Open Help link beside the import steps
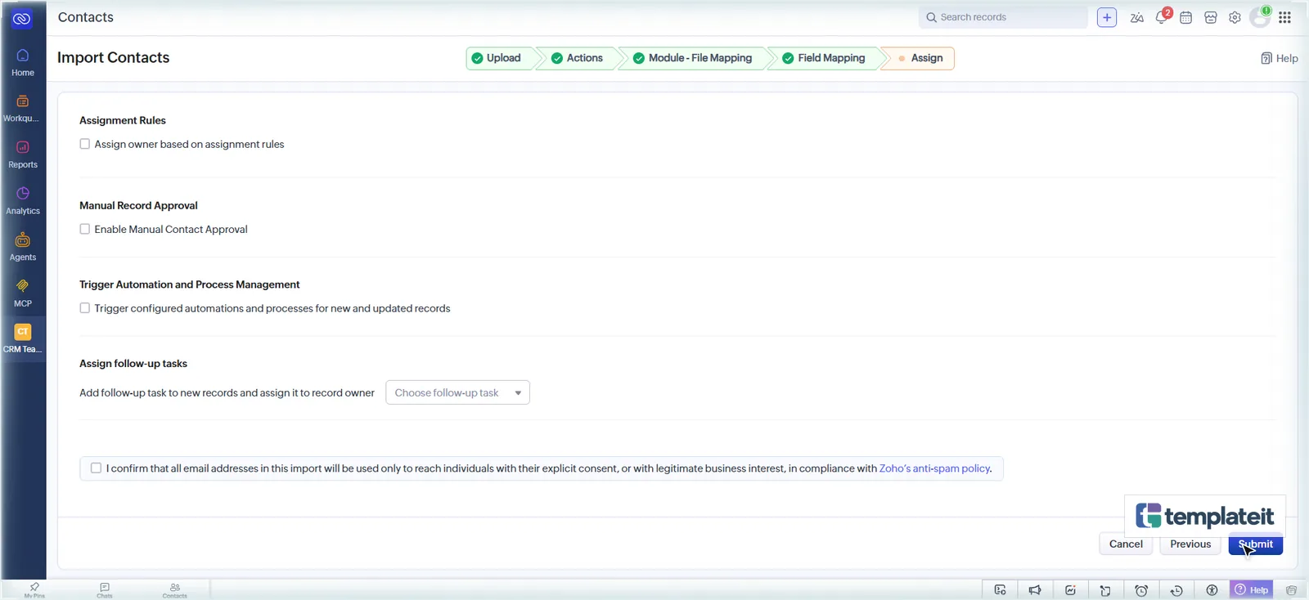This screenshot has width=1309, height=600. [x=1280, y=58]
